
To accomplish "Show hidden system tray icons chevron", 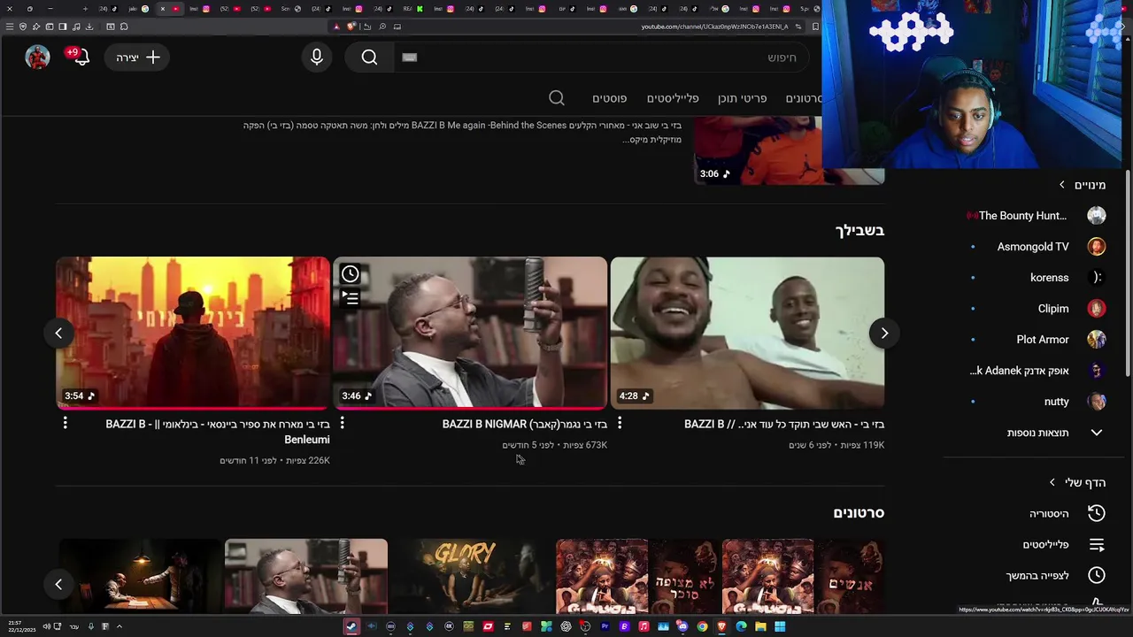I will [x=119, y=626].
